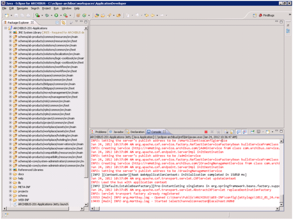293x220 pixels.
Task: Open the Project menu
Action: (x=46, y=8)
